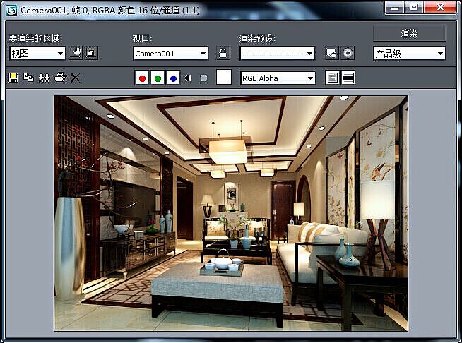Toggle UI overlay frame button

tap(333, 78)
